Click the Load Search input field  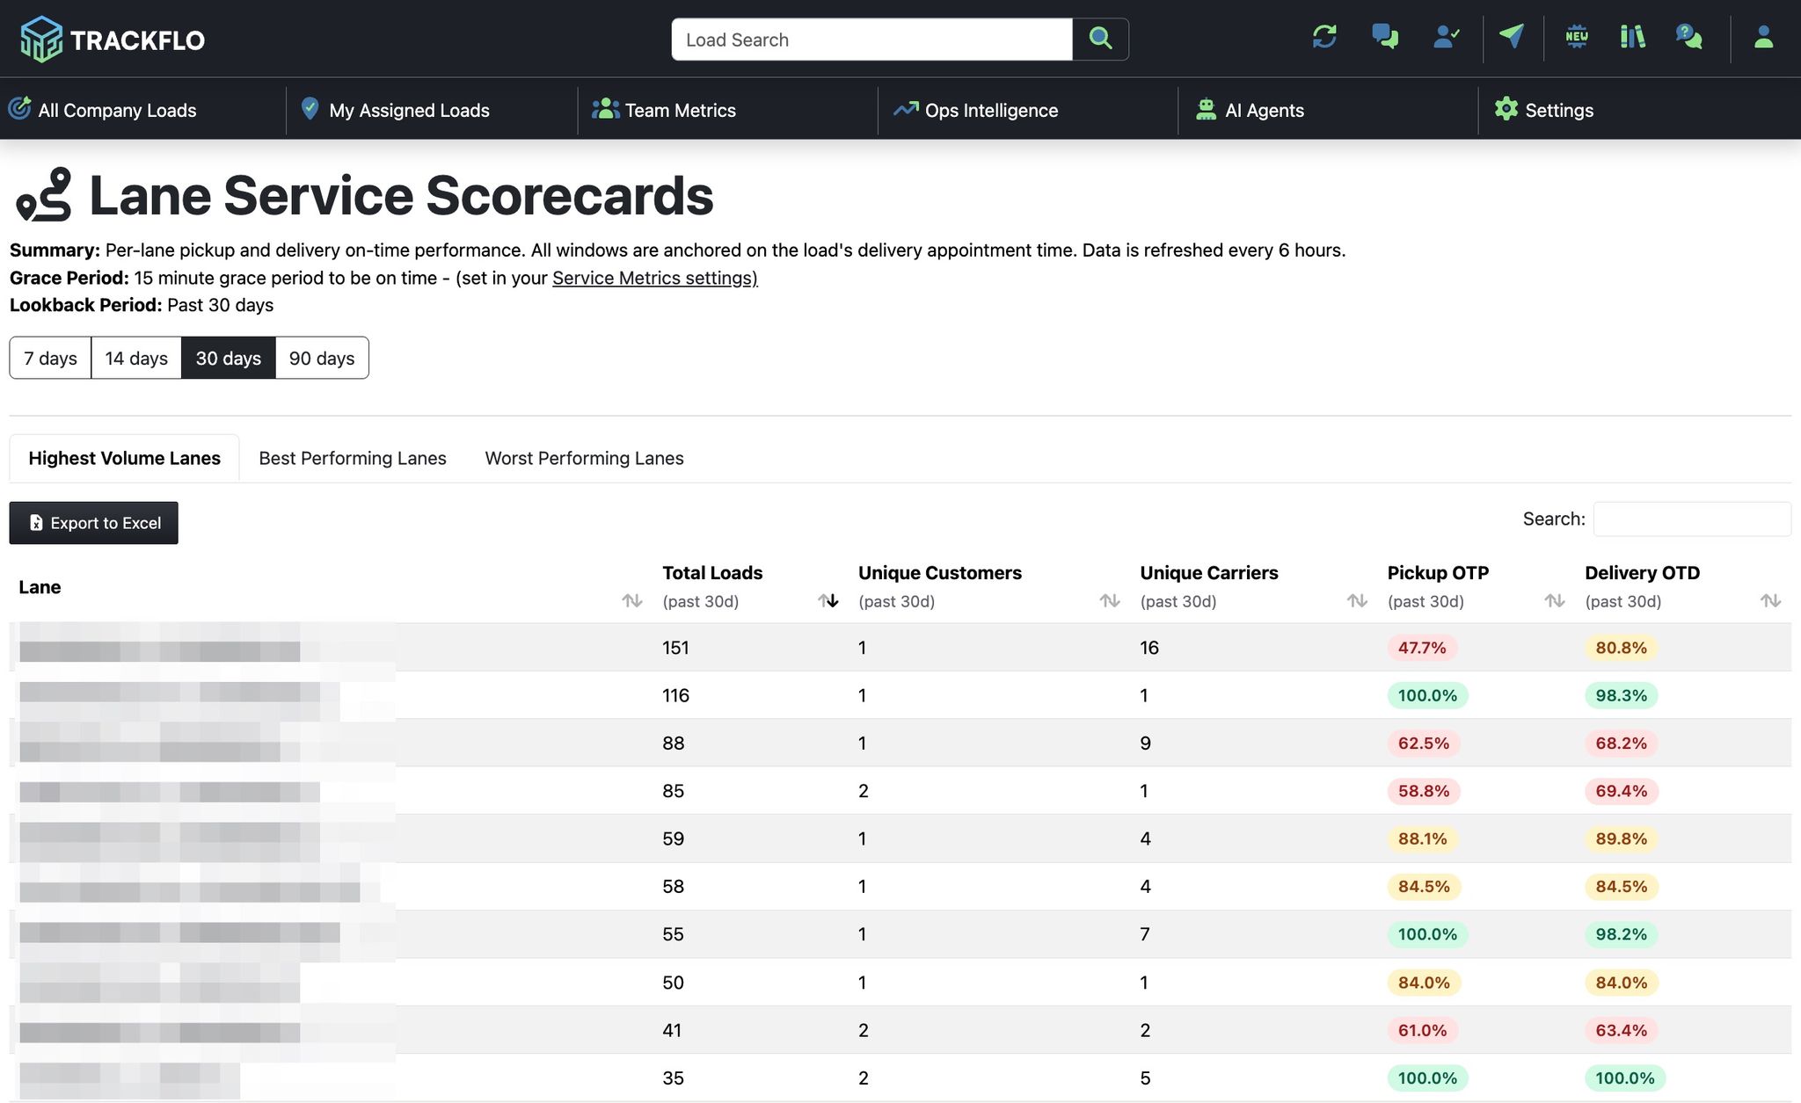[x=871, y=40]
